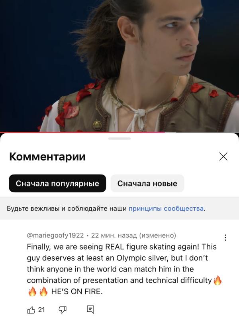Like the comment by @mariegoofy1922

pyautogui.click(x=31, y=310)
